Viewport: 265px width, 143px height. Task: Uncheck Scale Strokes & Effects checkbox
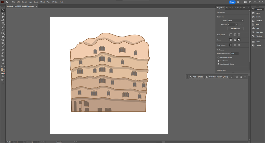(218, 64)
